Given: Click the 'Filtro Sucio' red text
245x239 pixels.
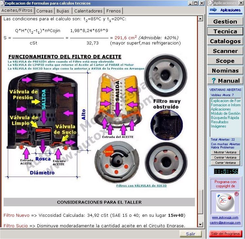Looking at the screenshot, I should pyautogui.click(x=16, y=226).
